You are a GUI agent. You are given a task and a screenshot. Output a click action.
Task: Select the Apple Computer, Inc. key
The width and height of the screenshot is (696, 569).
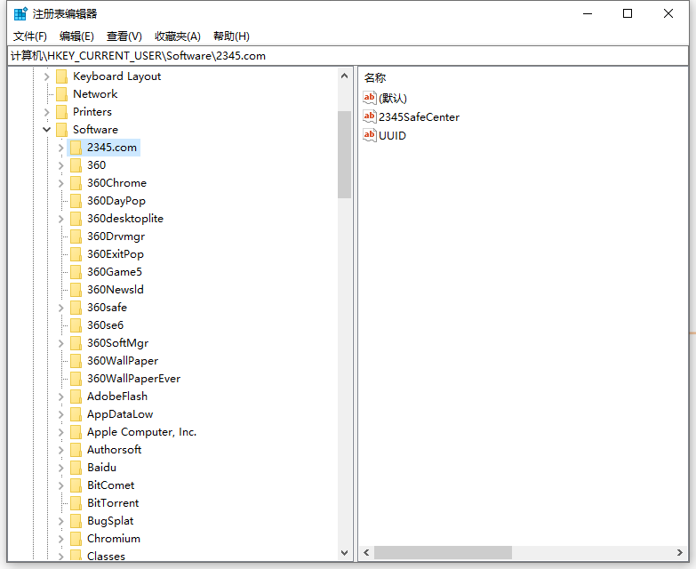click(141, 432)
